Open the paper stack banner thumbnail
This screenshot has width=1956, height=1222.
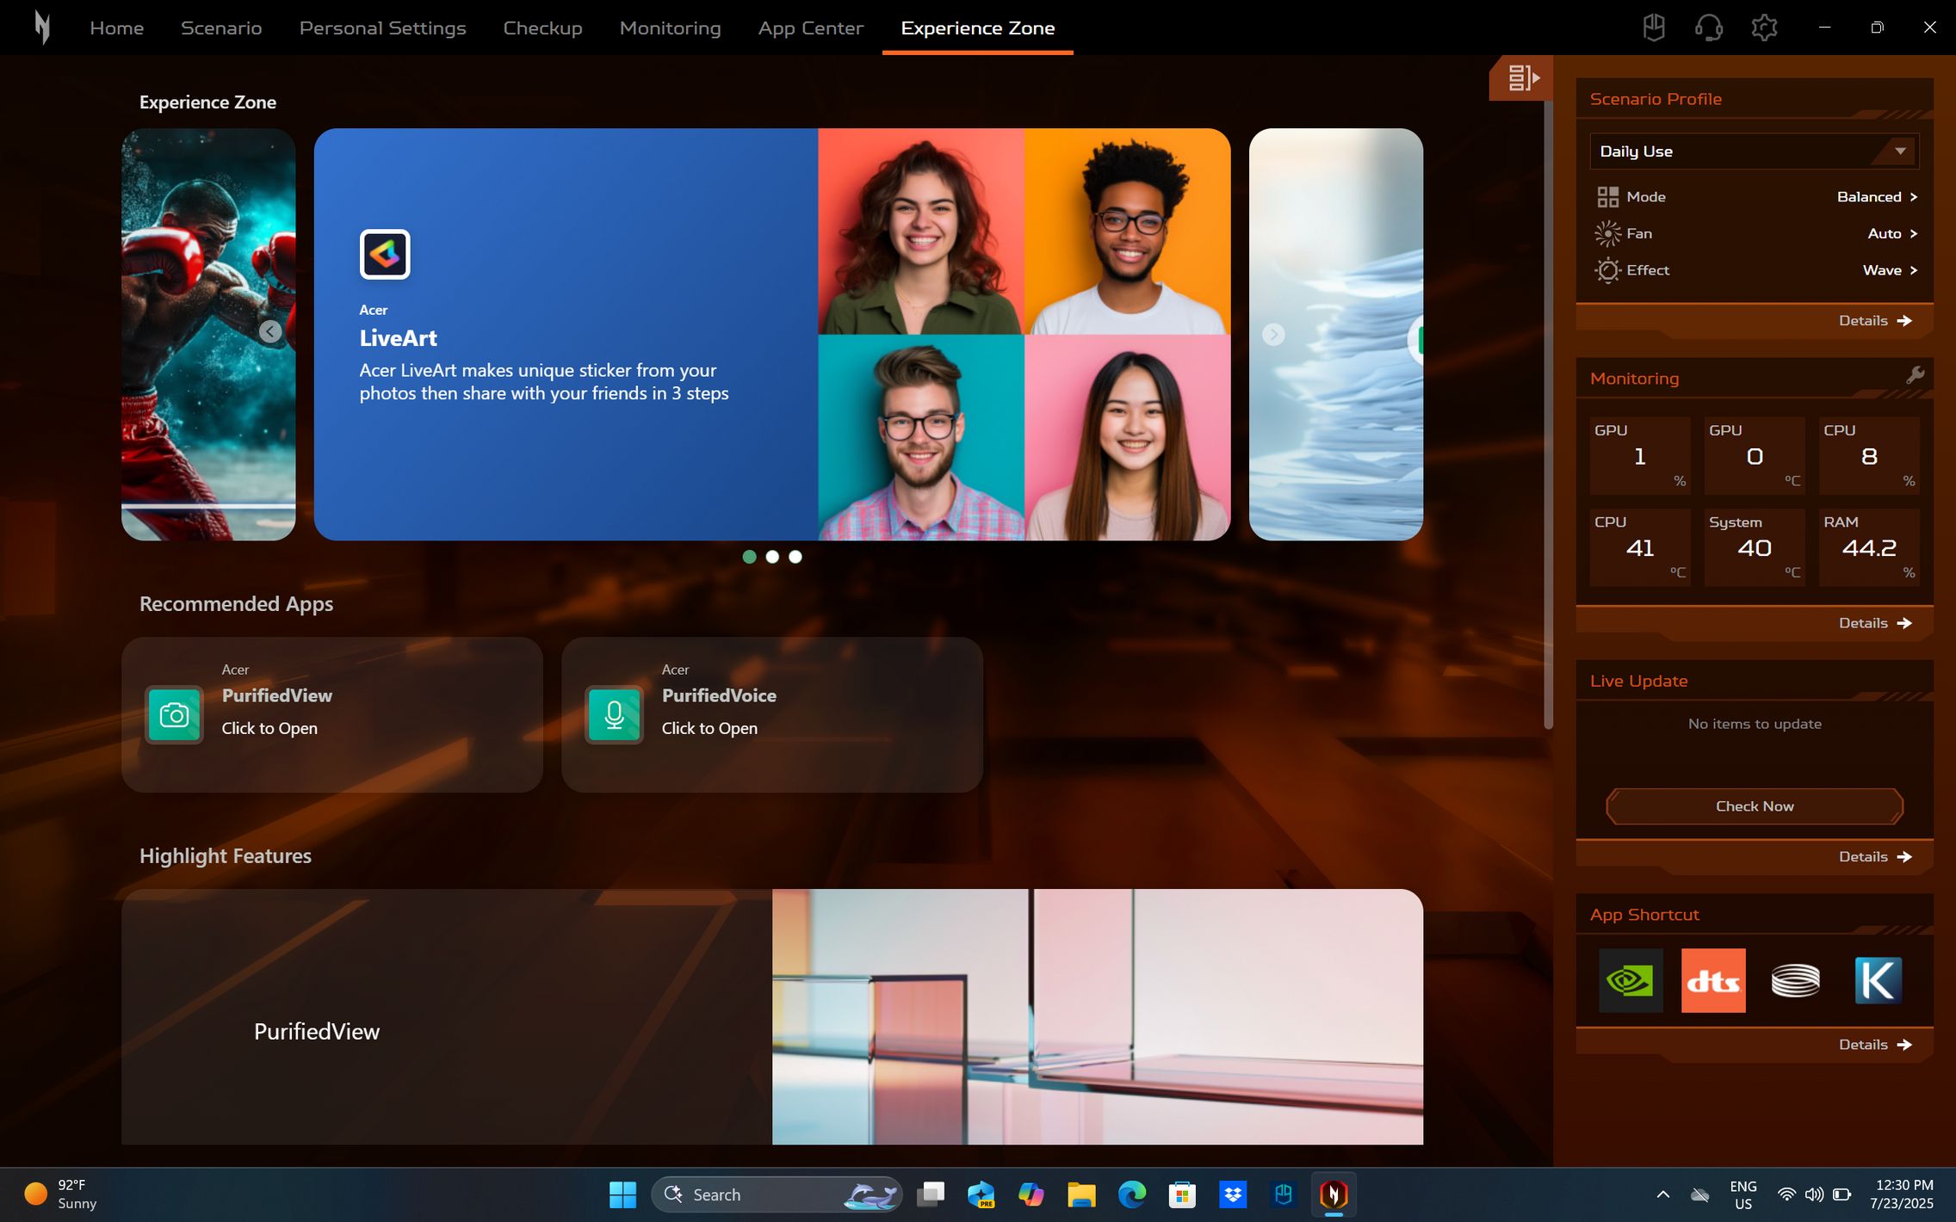point(1336,334)
